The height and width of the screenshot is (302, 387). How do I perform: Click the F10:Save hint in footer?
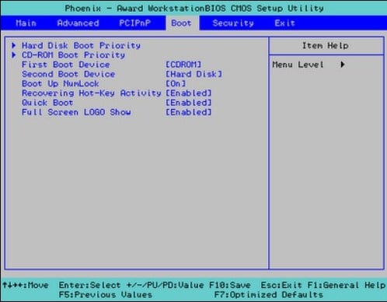(230, 285)
